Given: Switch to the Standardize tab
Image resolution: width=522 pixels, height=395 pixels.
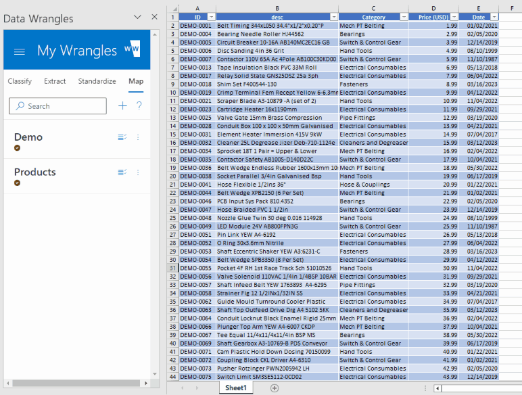Looking at the screenshot, I should (x=97, y=81).
